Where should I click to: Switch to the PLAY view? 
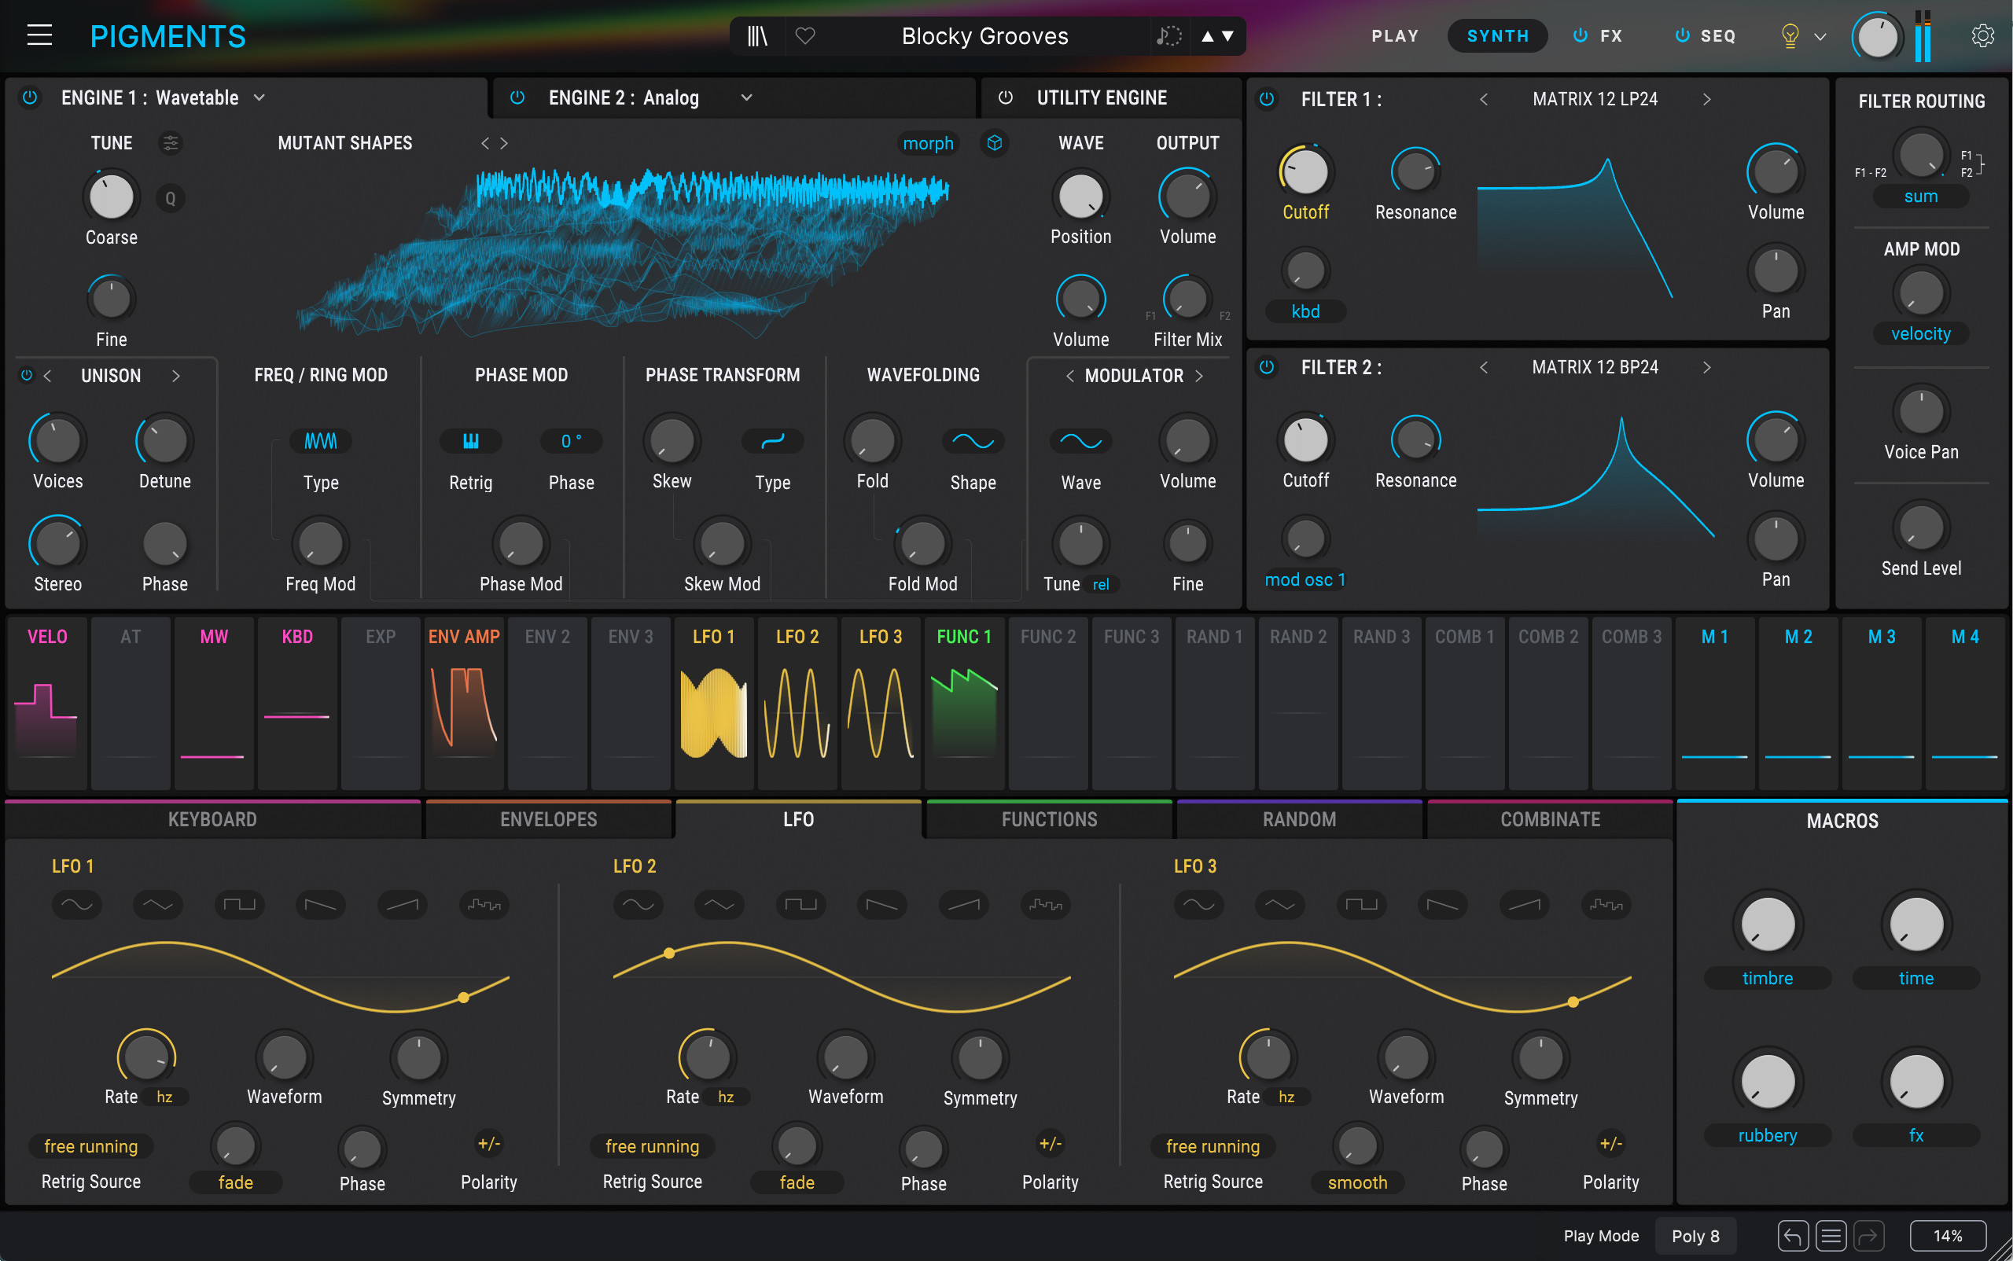pyautogui.click(x=1395, y=36)
